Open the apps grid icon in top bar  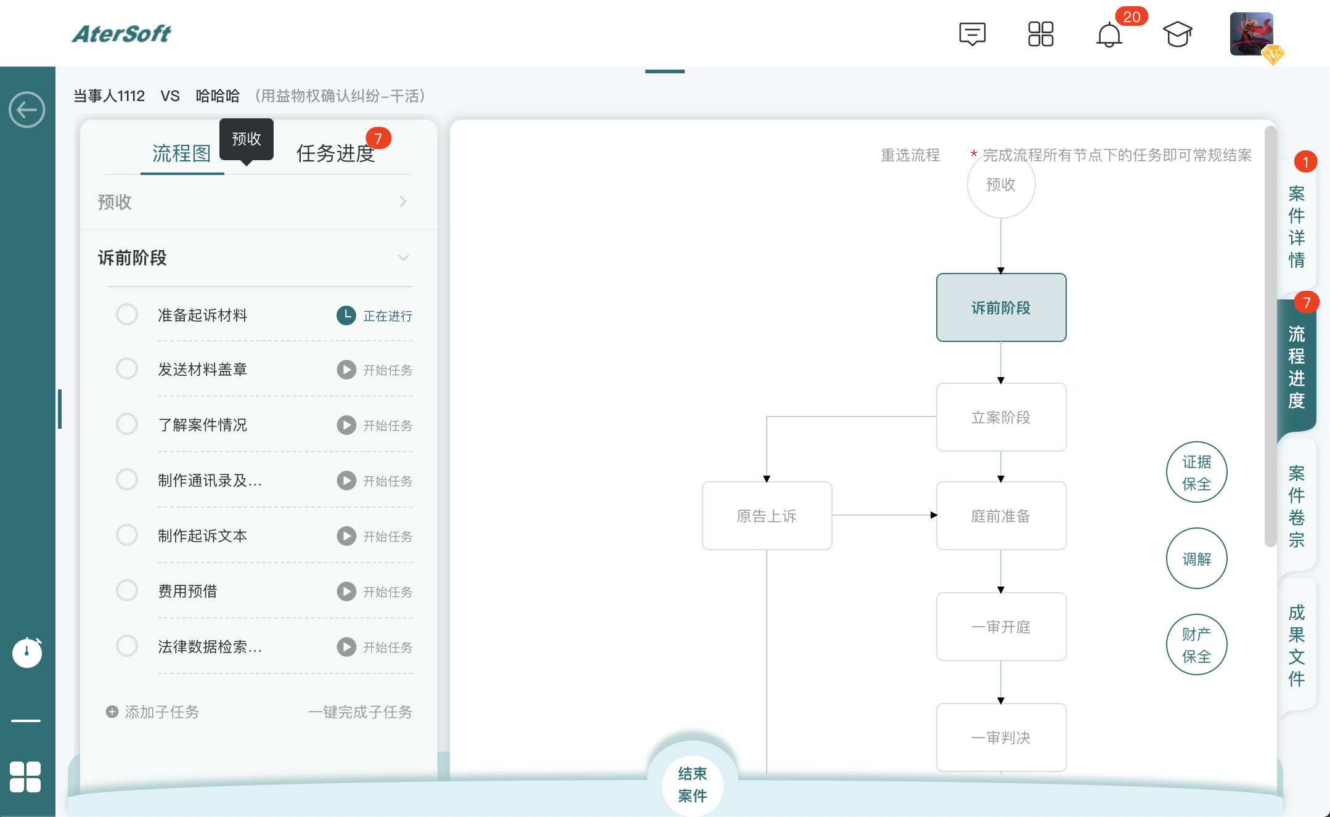pos(1041,35)
